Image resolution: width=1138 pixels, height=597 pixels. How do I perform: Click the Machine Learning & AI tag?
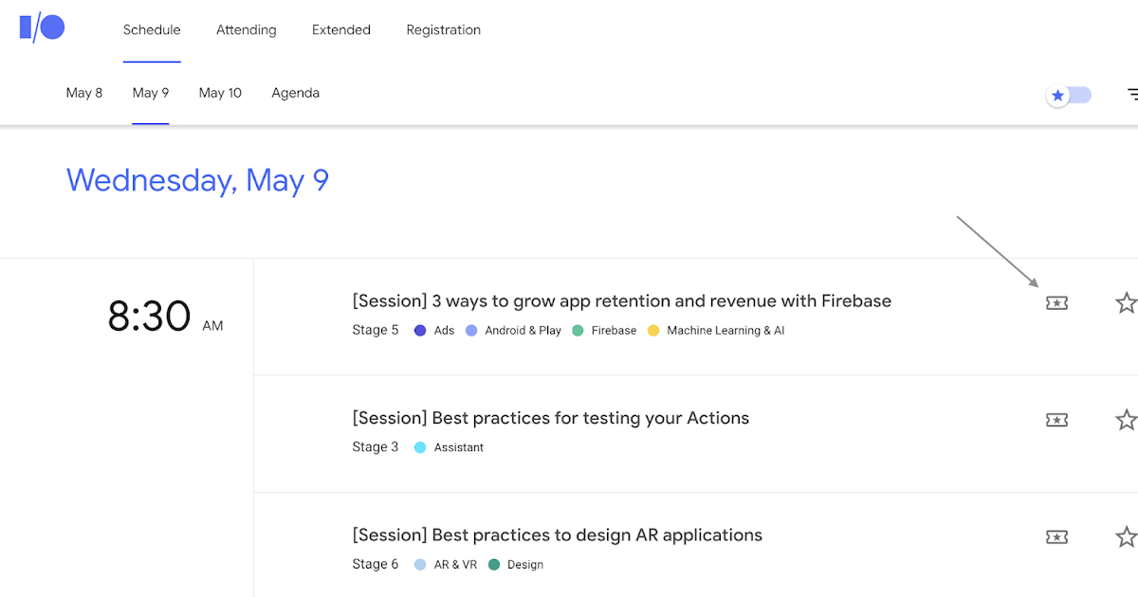coord(725,331)
